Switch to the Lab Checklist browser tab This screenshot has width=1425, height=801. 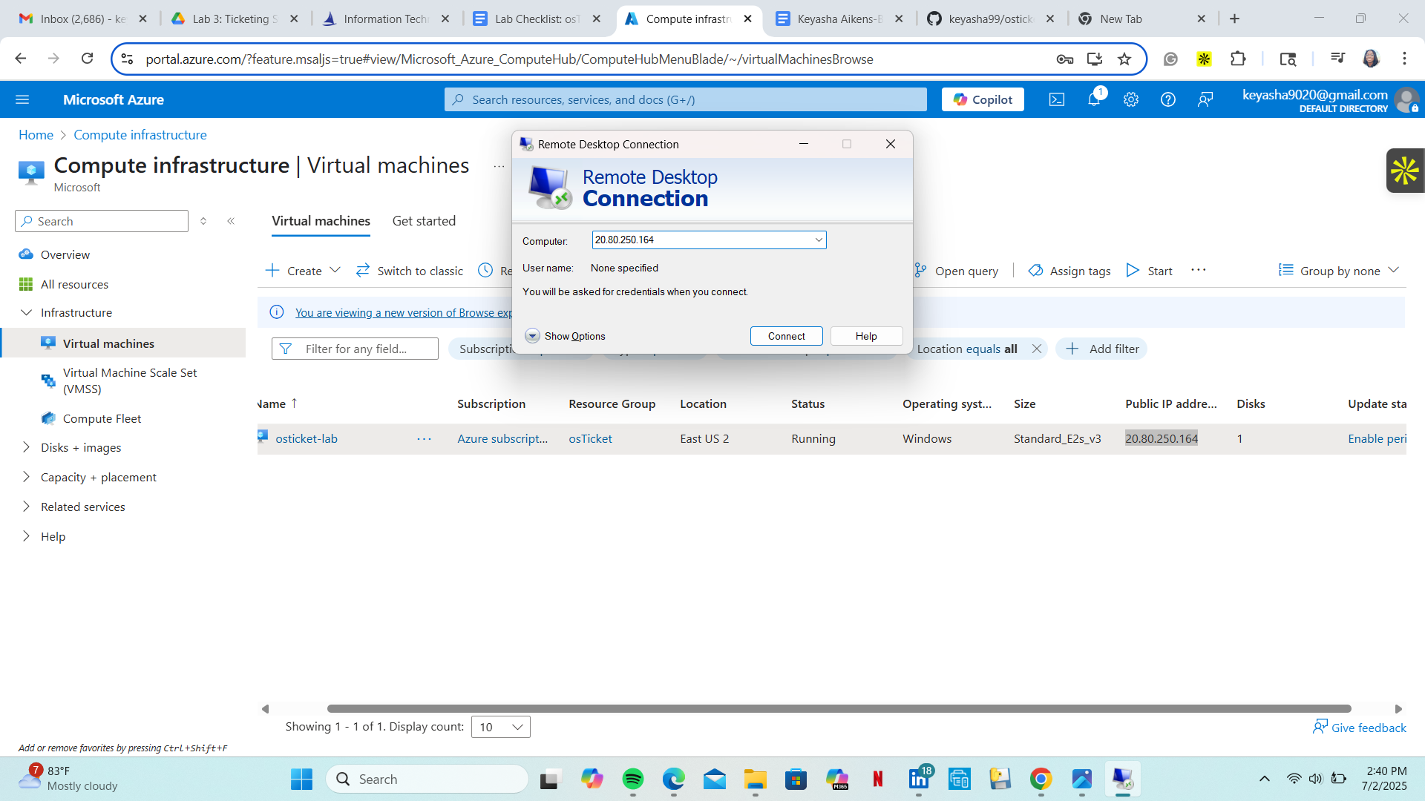537,19
